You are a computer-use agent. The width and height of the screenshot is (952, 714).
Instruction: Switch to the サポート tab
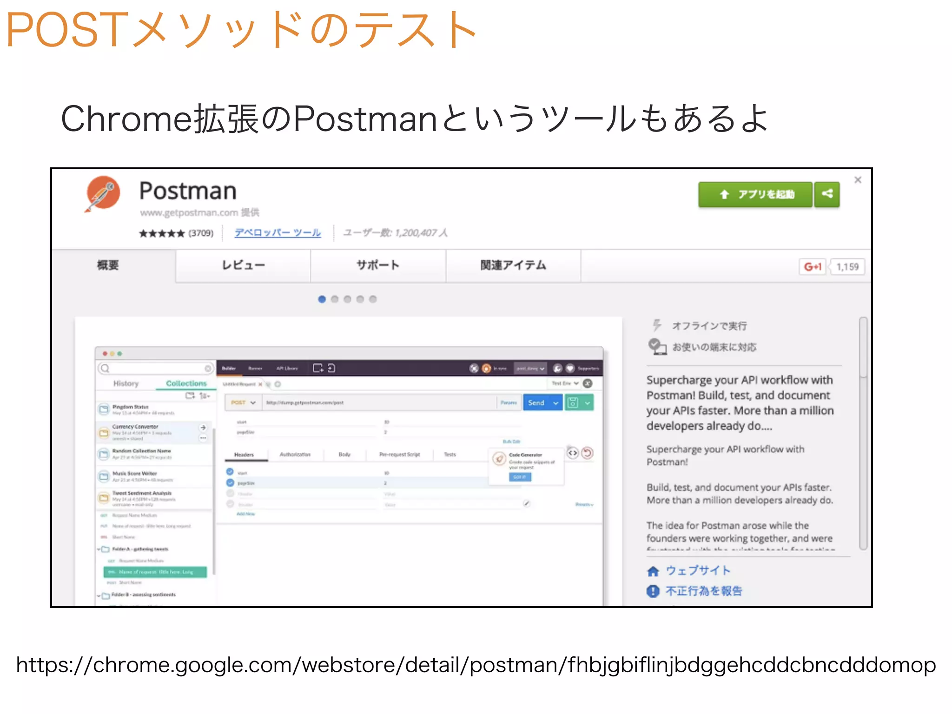click(378, 265)
